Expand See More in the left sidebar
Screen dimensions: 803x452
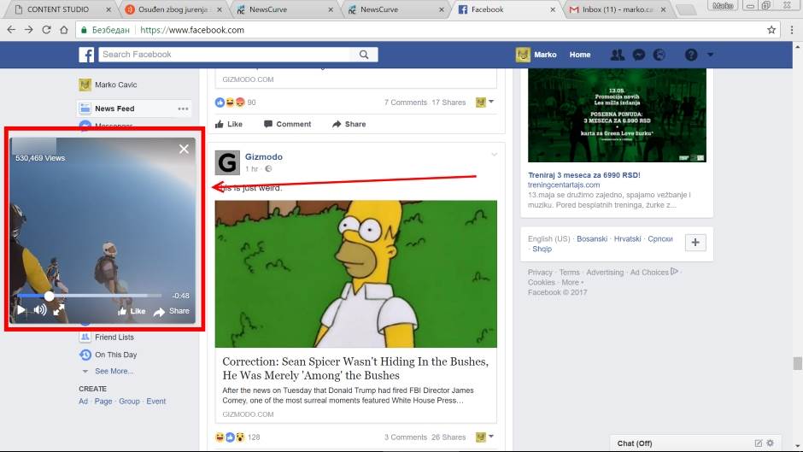pyautogui.click(x=114, y=371)
